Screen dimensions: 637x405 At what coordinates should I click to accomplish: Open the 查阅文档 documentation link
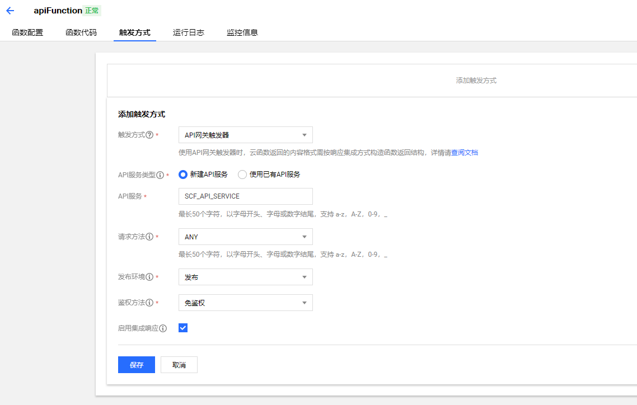click(x=465, y=152)
